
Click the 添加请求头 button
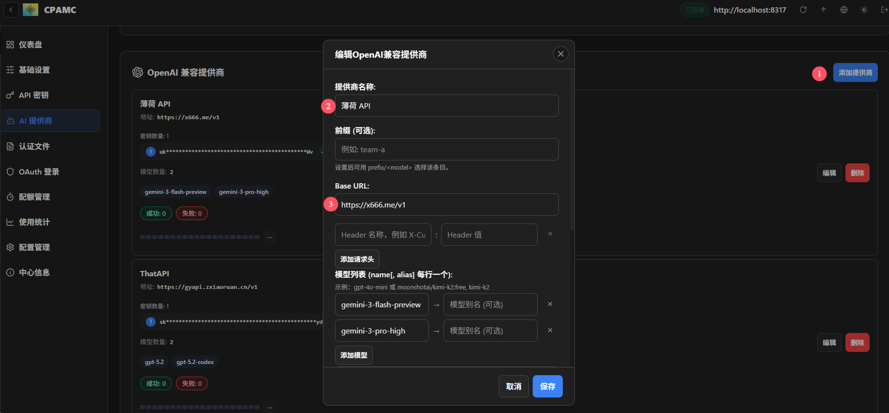[x=357, y=259]
